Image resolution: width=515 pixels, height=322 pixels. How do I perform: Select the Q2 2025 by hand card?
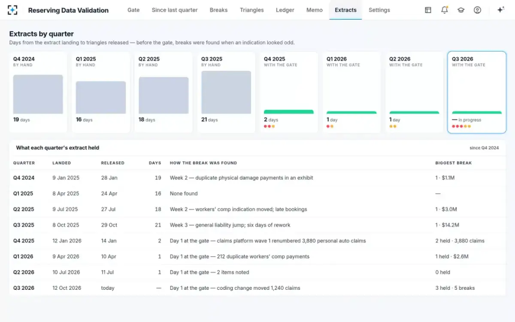164,92
